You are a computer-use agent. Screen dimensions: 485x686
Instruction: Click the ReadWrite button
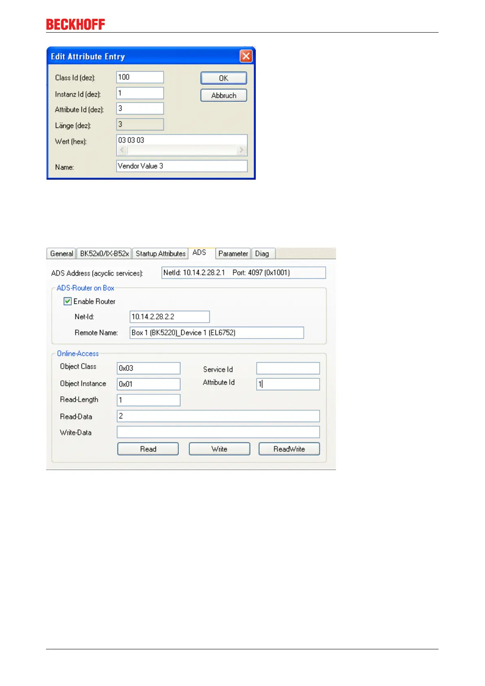pyautogui.click(x=289, y=449)
